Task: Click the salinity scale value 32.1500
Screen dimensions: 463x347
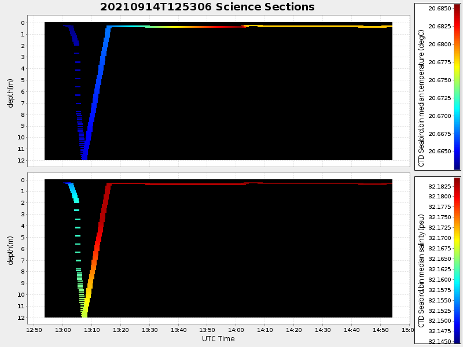Action: pyautogui.click(x=440, y=321)
